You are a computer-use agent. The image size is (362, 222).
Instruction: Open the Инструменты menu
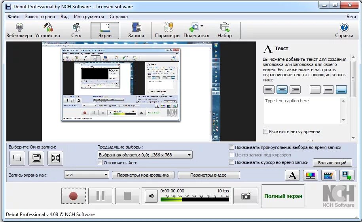tap(89, 17)
